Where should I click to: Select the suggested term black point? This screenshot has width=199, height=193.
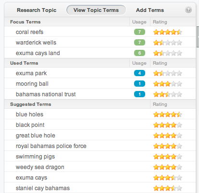pos(30,125)
